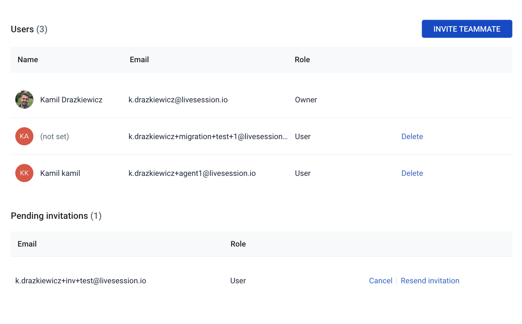Image resolution: width=522 pixels, height=324 pixels.
Task: Click the k.drazkiewicz@livesession.io email address
Action: pyautogui.click(x=178, y=100)
